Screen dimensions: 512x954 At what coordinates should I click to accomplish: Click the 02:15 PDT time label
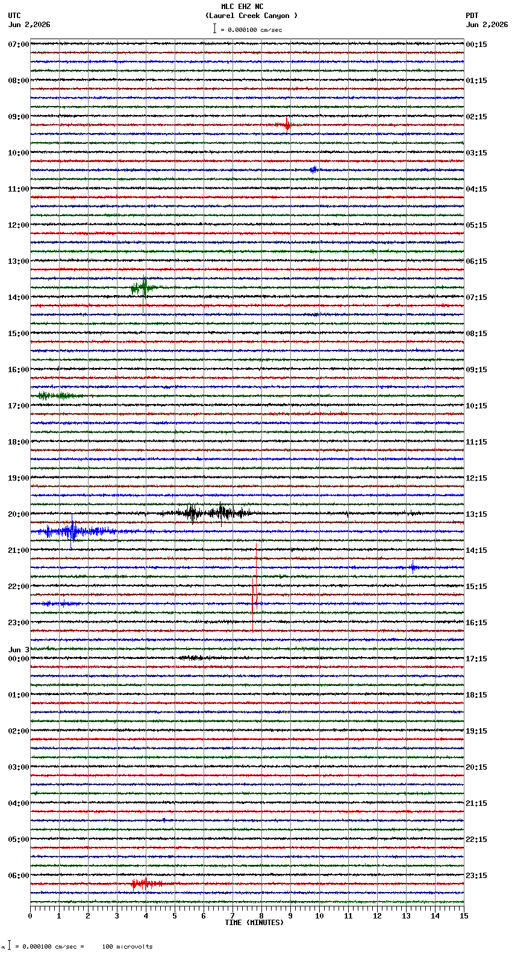476,117
